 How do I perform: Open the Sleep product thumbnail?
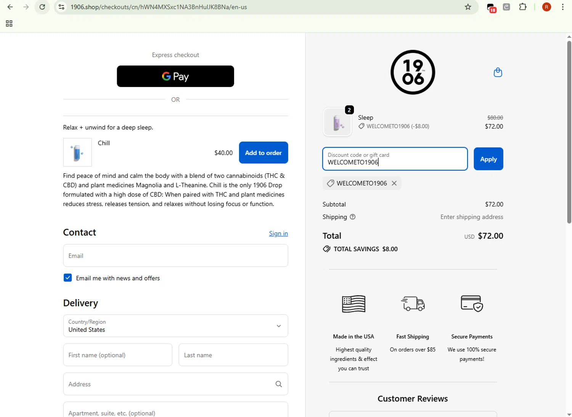337,122
